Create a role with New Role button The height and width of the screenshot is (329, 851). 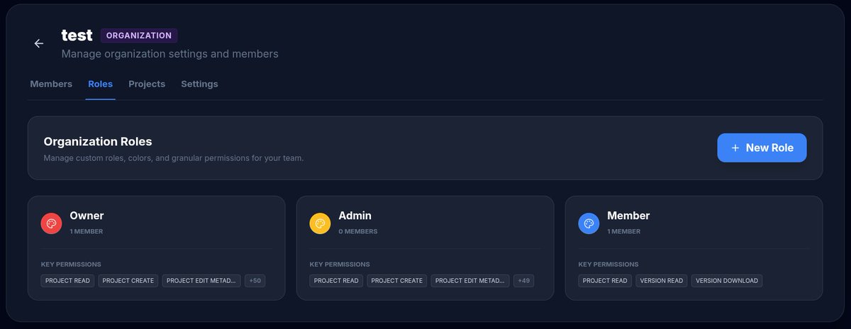(762, 147)
